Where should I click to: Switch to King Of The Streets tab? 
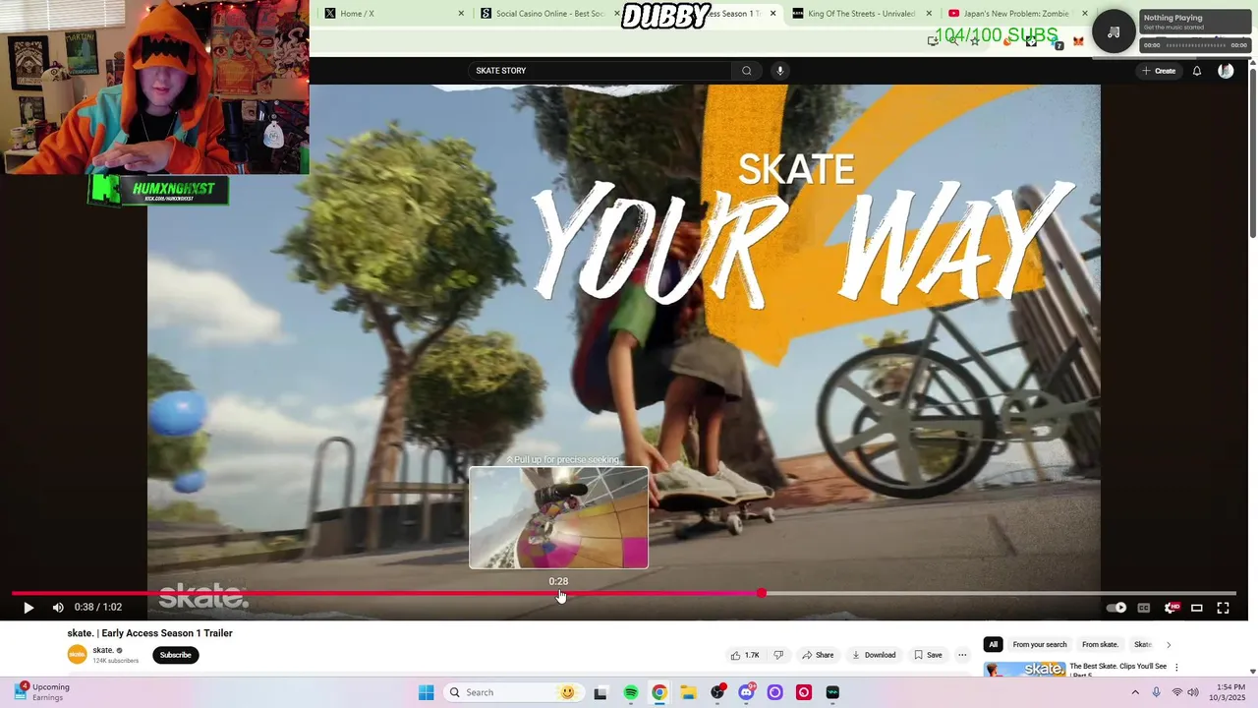pos(861,14)
